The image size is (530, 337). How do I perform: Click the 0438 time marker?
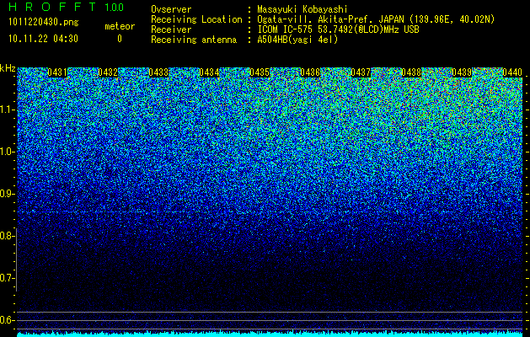click(x=411, y=72)
